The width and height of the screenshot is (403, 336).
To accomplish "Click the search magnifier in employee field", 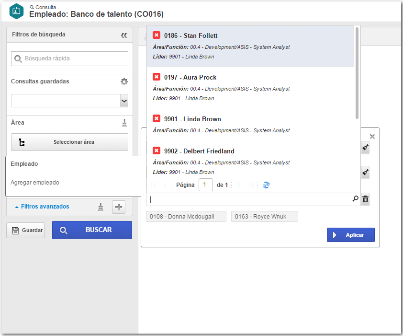I will click(x=355, y=199).
